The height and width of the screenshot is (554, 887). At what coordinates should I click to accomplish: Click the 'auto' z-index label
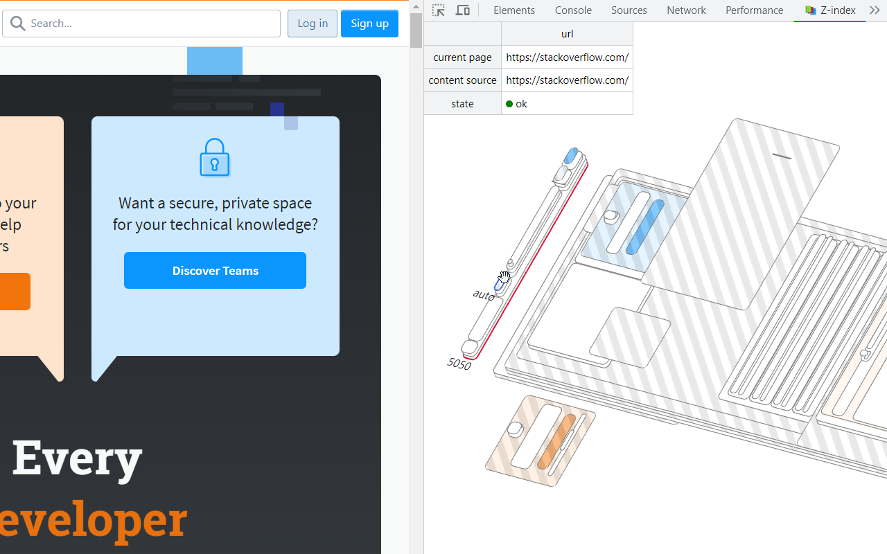point(483,295)
